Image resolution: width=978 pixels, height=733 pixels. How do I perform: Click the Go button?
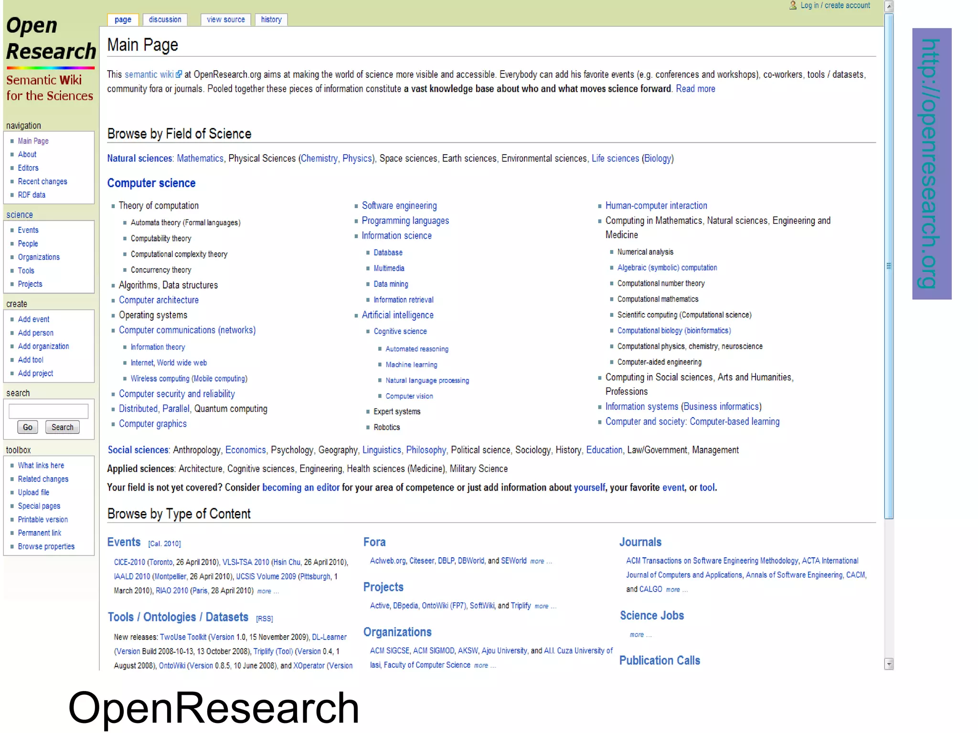click(28, 427)
